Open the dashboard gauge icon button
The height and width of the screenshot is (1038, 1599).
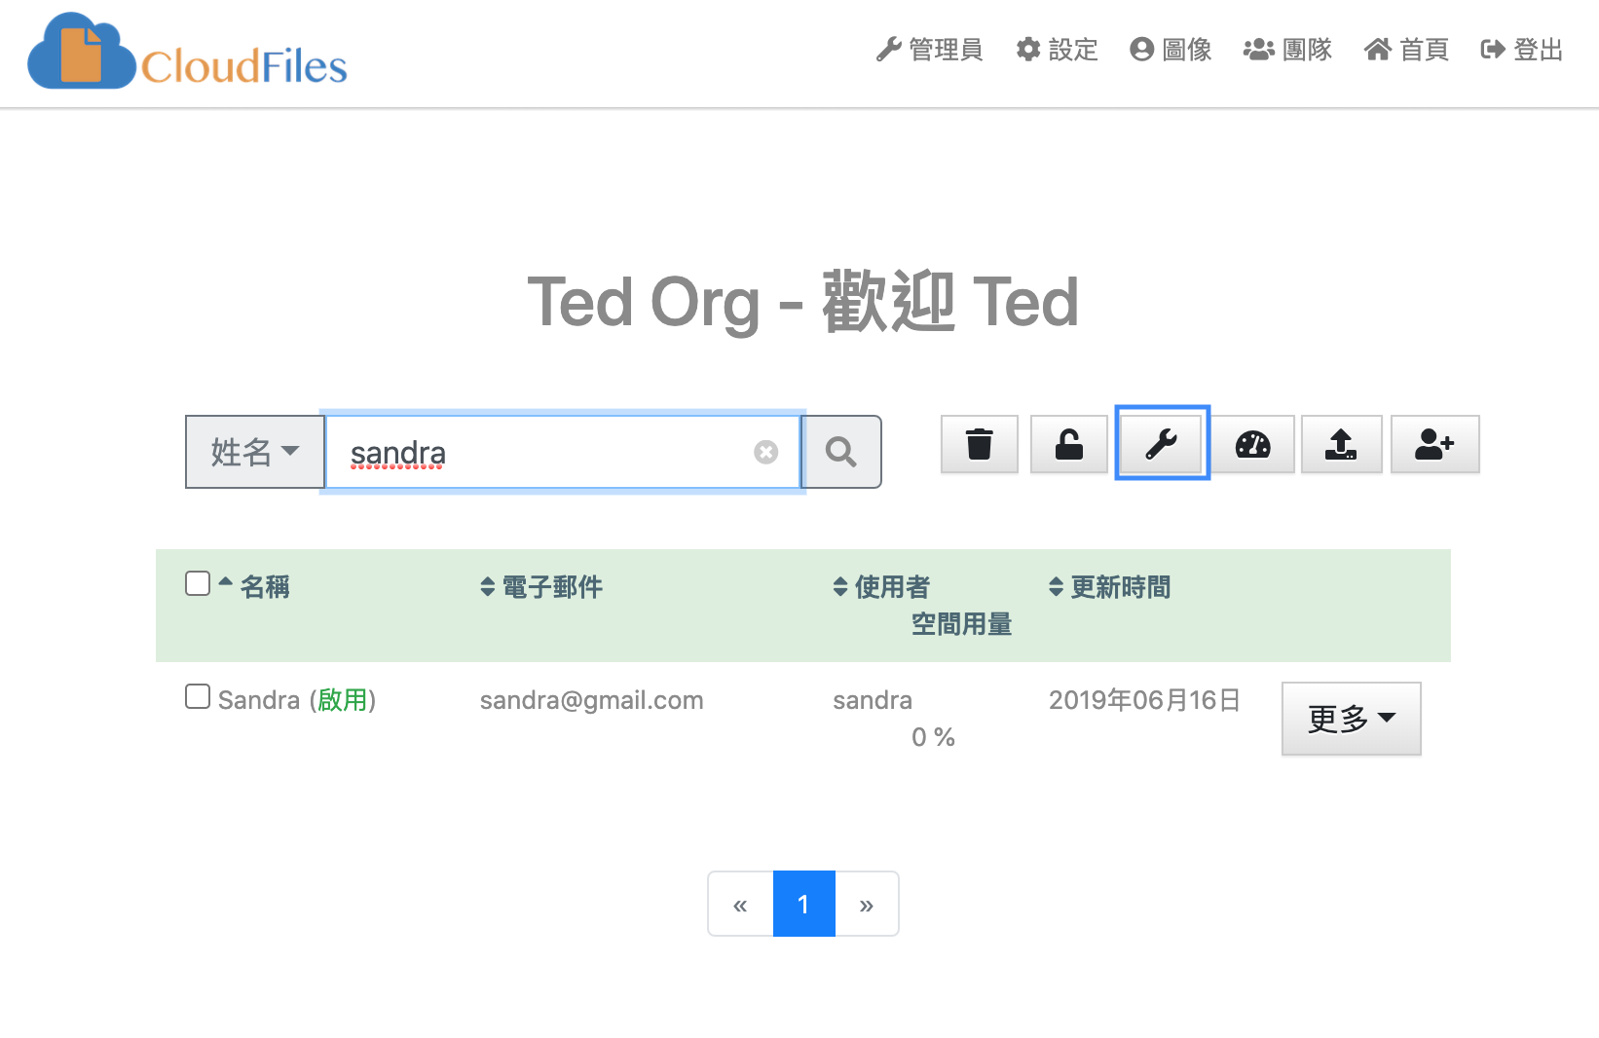1251,444
